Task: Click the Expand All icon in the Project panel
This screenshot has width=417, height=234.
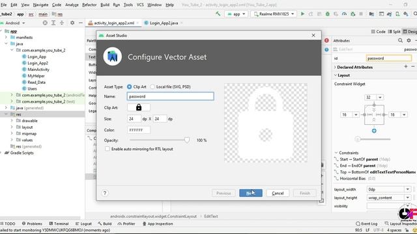Action: (53, 23)
